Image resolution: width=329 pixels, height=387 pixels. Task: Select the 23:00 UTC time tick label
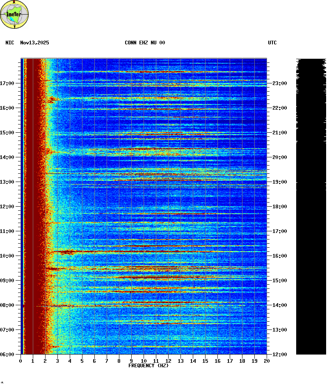(279, 83)
